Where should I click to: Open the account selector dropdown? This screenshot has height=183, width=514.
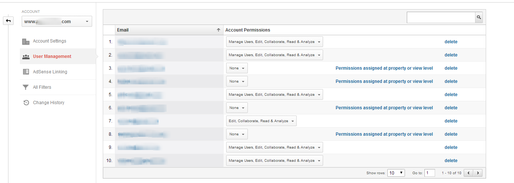(x=57, y=22)
